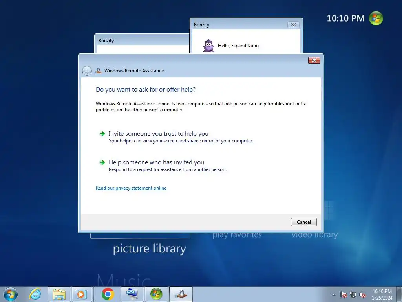Open the On-Screen Keyboard taskbar icon
402x302 pixels.
pyautogui.click(x=132, y=294)
